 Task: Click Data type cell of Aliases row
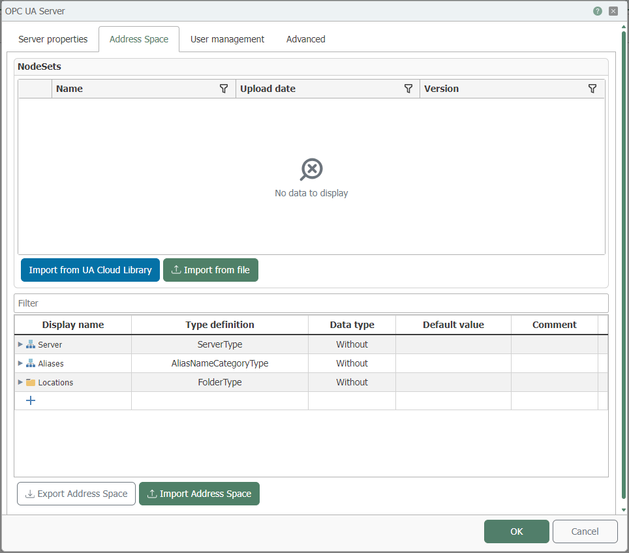coord(352,363)
